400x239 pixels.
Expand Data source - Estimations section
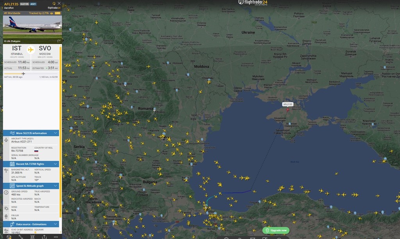point(31,224)
